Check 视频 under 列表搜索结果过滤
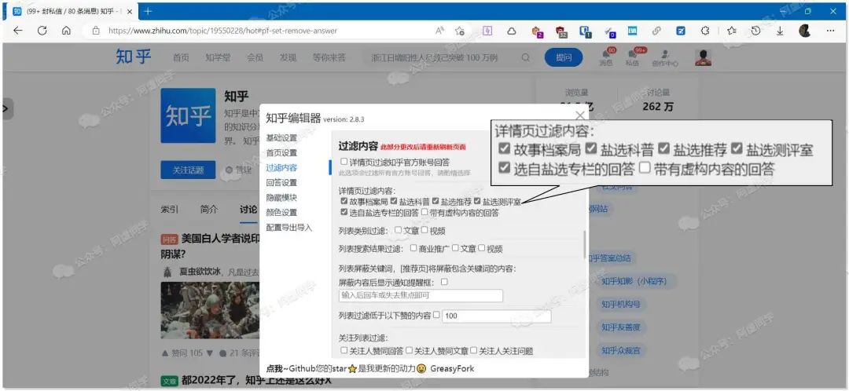Screen dimensions: 849x391 [481, 247]
